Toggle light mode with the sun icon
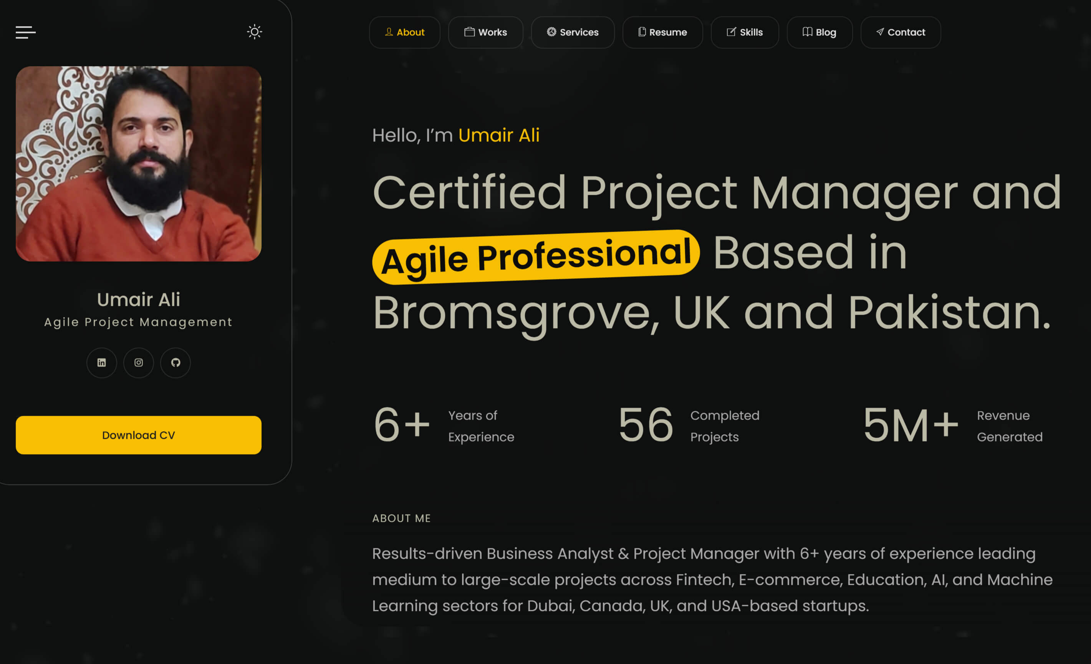1091x664 pixels. [x=255, y=32]
